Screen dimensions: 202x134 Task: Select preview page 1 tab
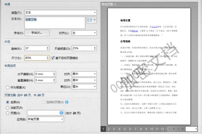coord(103,129)
